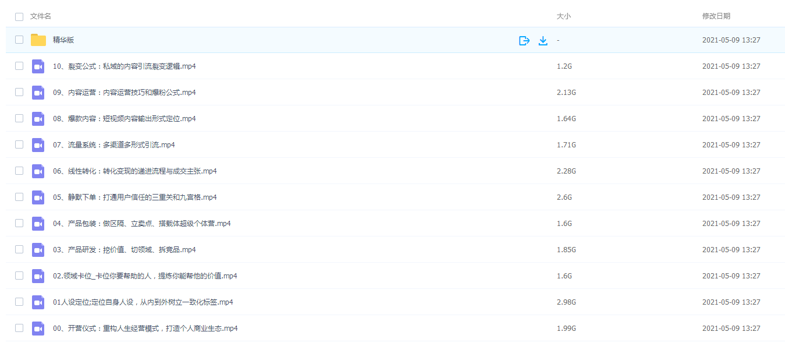Click the 1.99G size value
The image size is (785, 346).
566,329
